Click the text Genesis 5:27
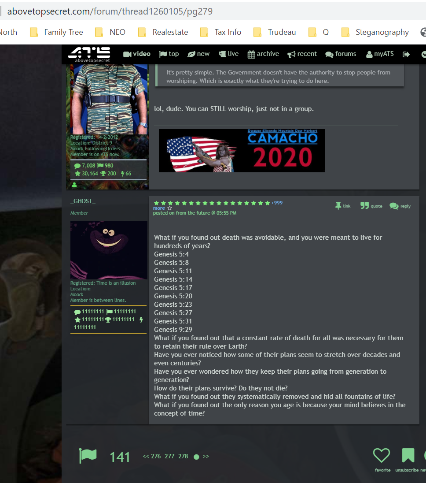Viewport: 426px width, 483px height. tap(173, 312)
